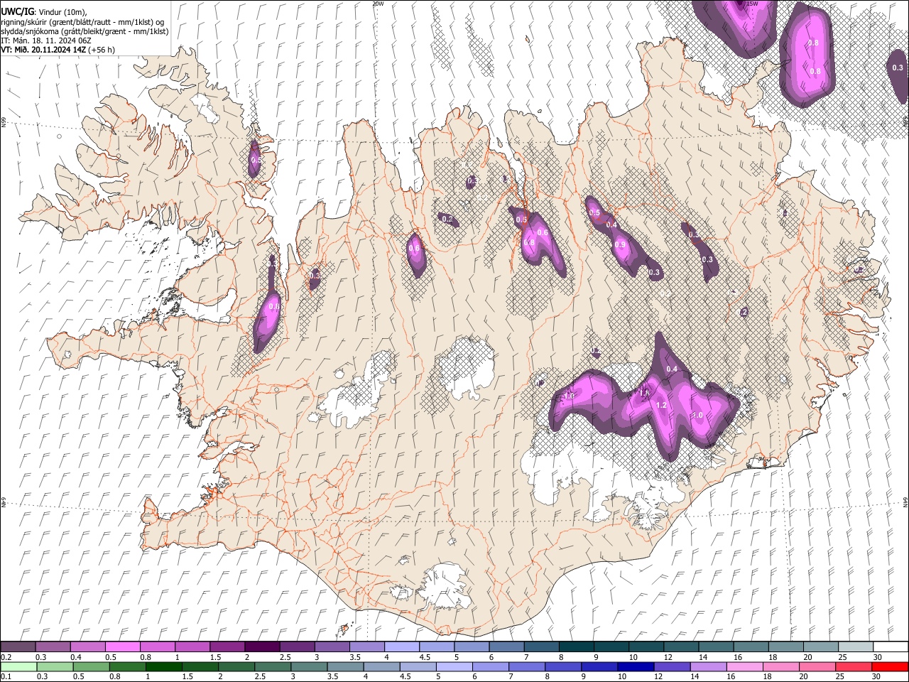The width and height of the screenshot is (909, 682).
Task: Select the darkest green rain swatch at 1
Action: pyautogui.click(x=164, y=666)
